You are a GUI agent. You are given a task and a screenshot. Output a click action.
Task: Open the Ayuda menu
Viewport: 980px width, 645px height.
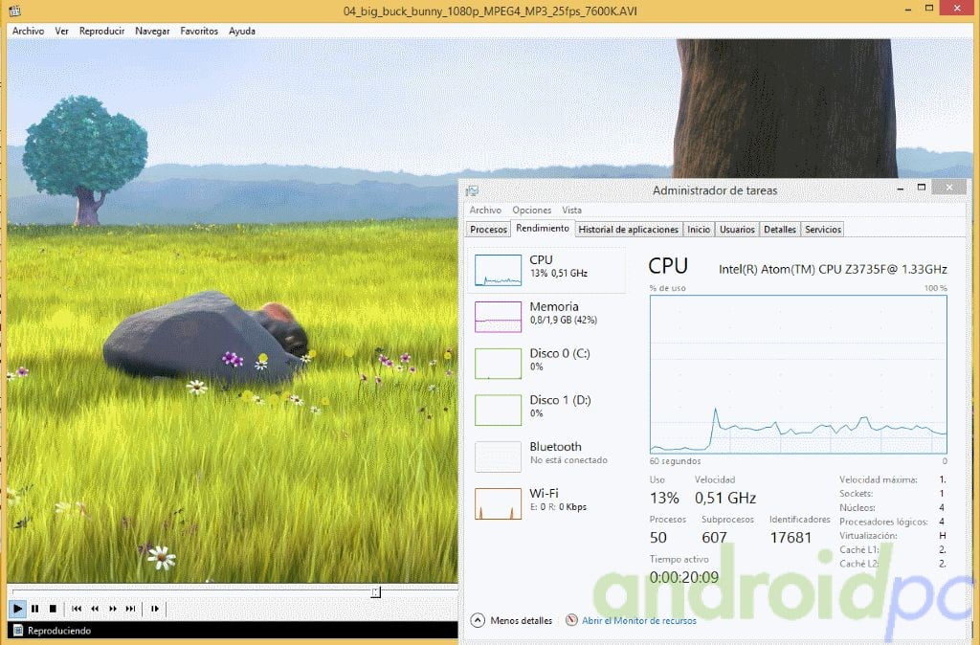(242, 31)
